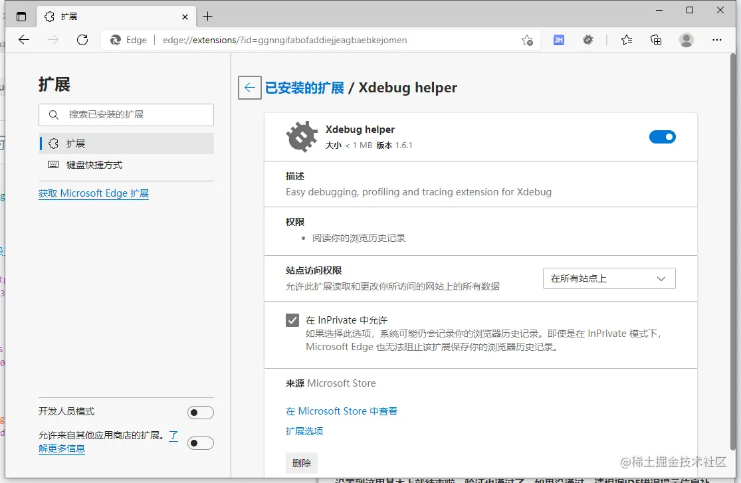
Task: Click the 删除 button
Action: coord(302,463)
